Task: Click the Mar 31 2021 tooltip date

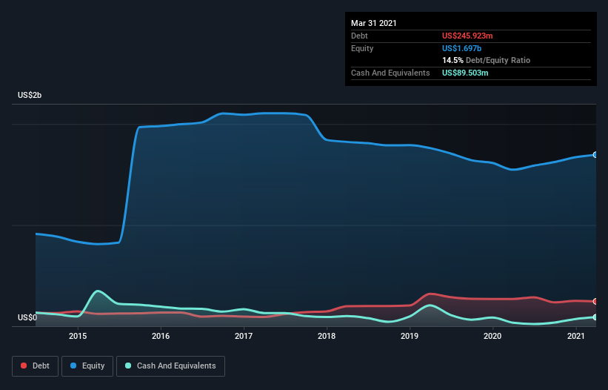Action: tap(374, 23)
